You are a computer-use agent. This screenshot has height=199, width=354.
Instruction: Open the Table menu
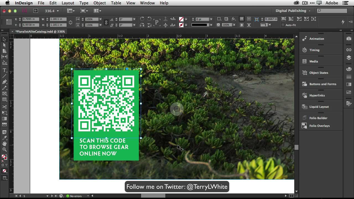(116, 3)
